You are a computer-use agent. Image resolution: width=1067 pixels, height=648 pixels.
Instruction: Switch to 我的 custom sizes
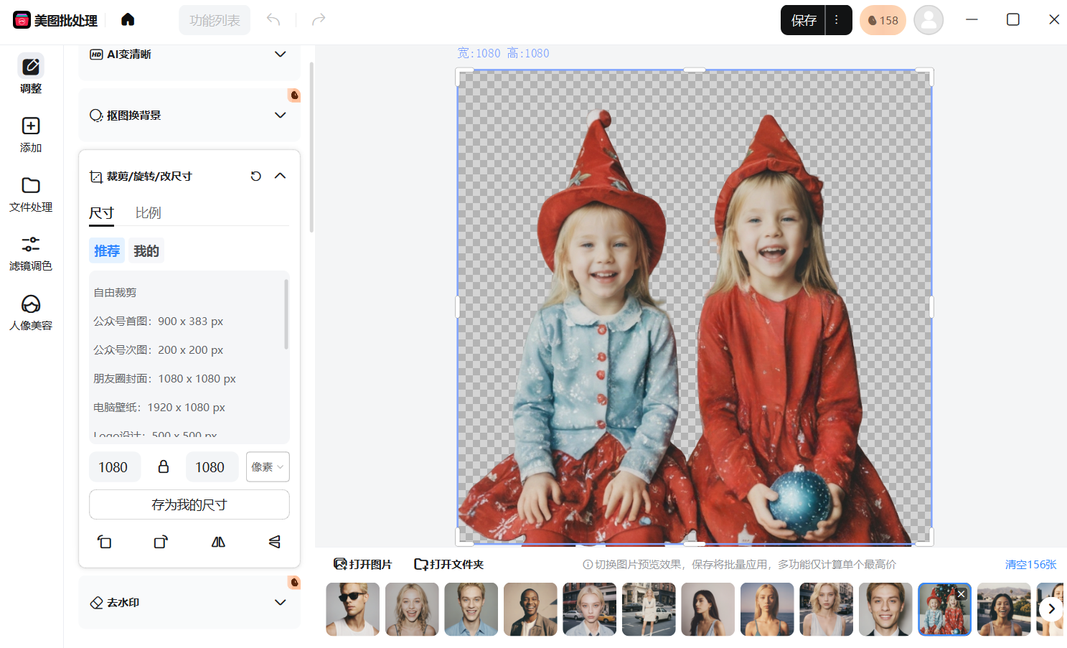tap(146, 250)
